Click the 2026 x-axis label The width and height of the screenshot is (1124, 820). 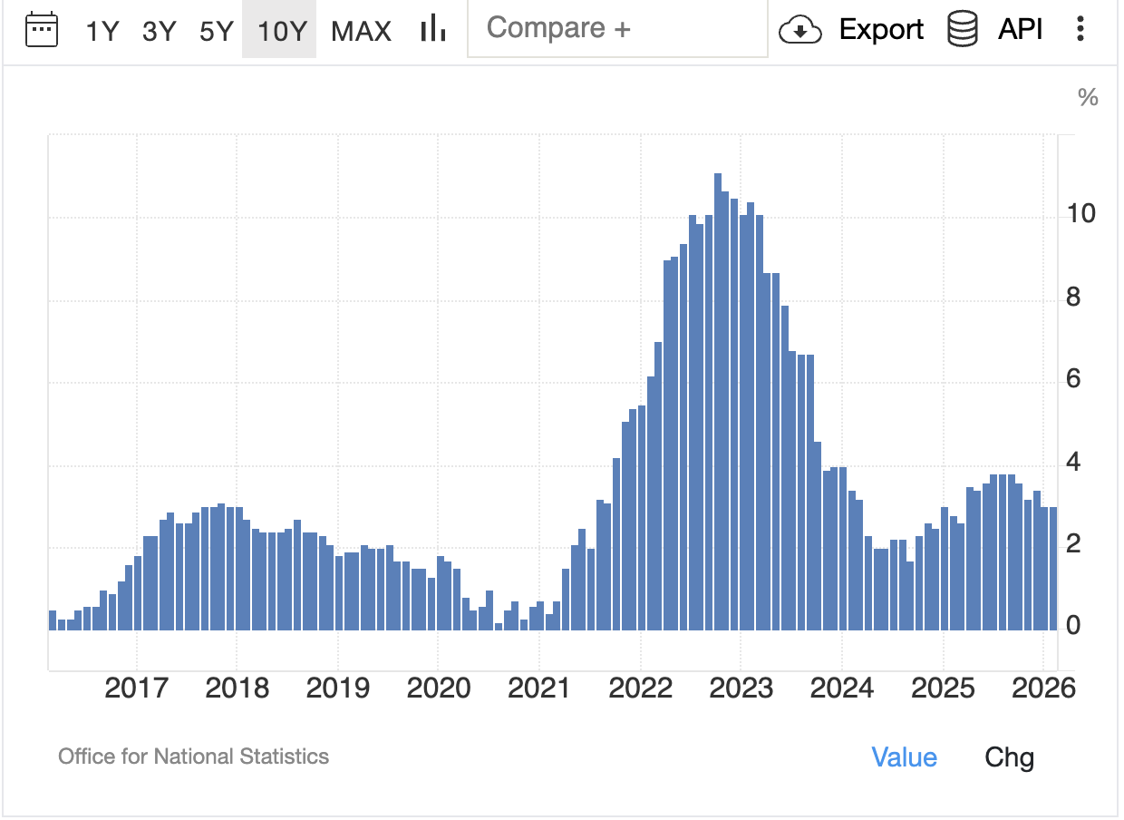pos(1043,688)
